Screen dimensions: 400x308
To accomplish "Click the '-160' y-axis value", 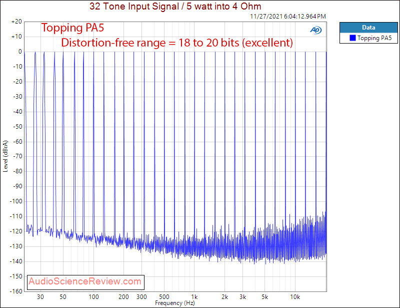I will pyautogui.click(x=16, y=291).
